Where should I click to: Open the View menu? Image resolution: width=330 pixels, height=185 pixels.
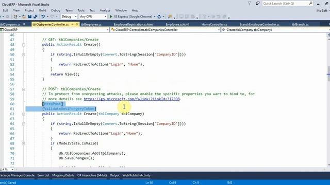pos(16,10)
